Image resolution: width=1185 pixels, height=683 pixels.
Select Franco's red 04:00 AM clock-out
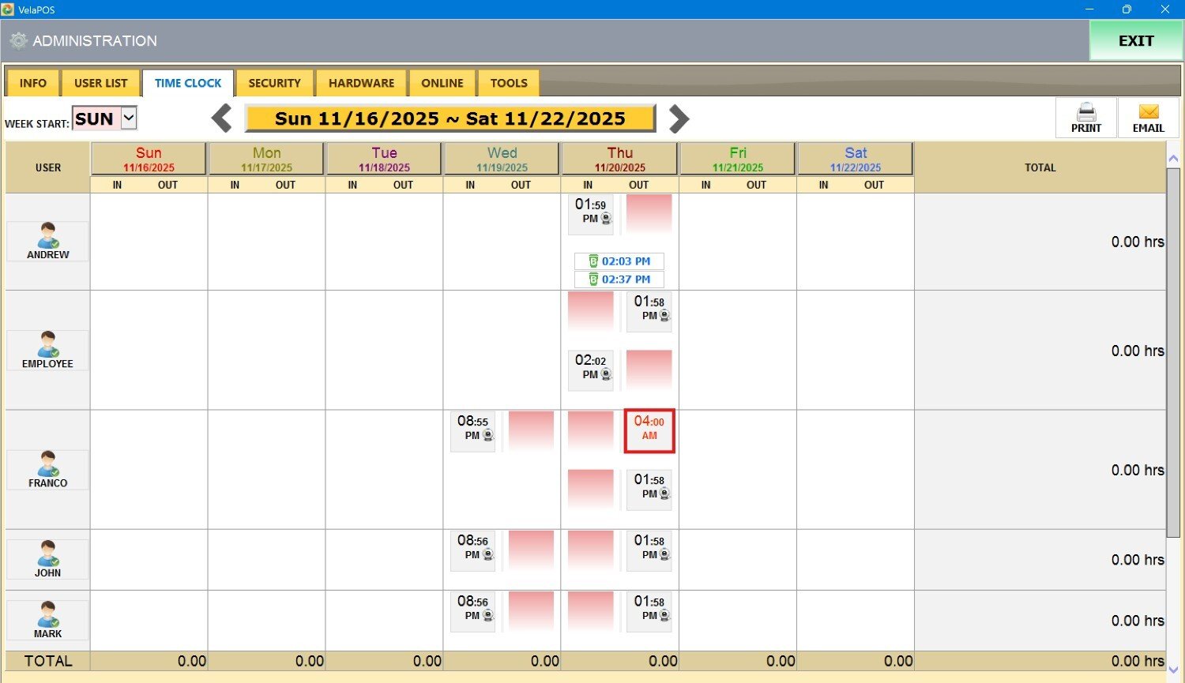point(649,430)
